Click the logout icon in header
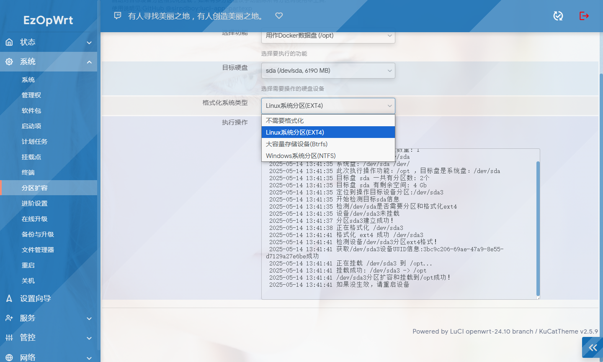Screen dimensions: 603x362 point(584,16)
